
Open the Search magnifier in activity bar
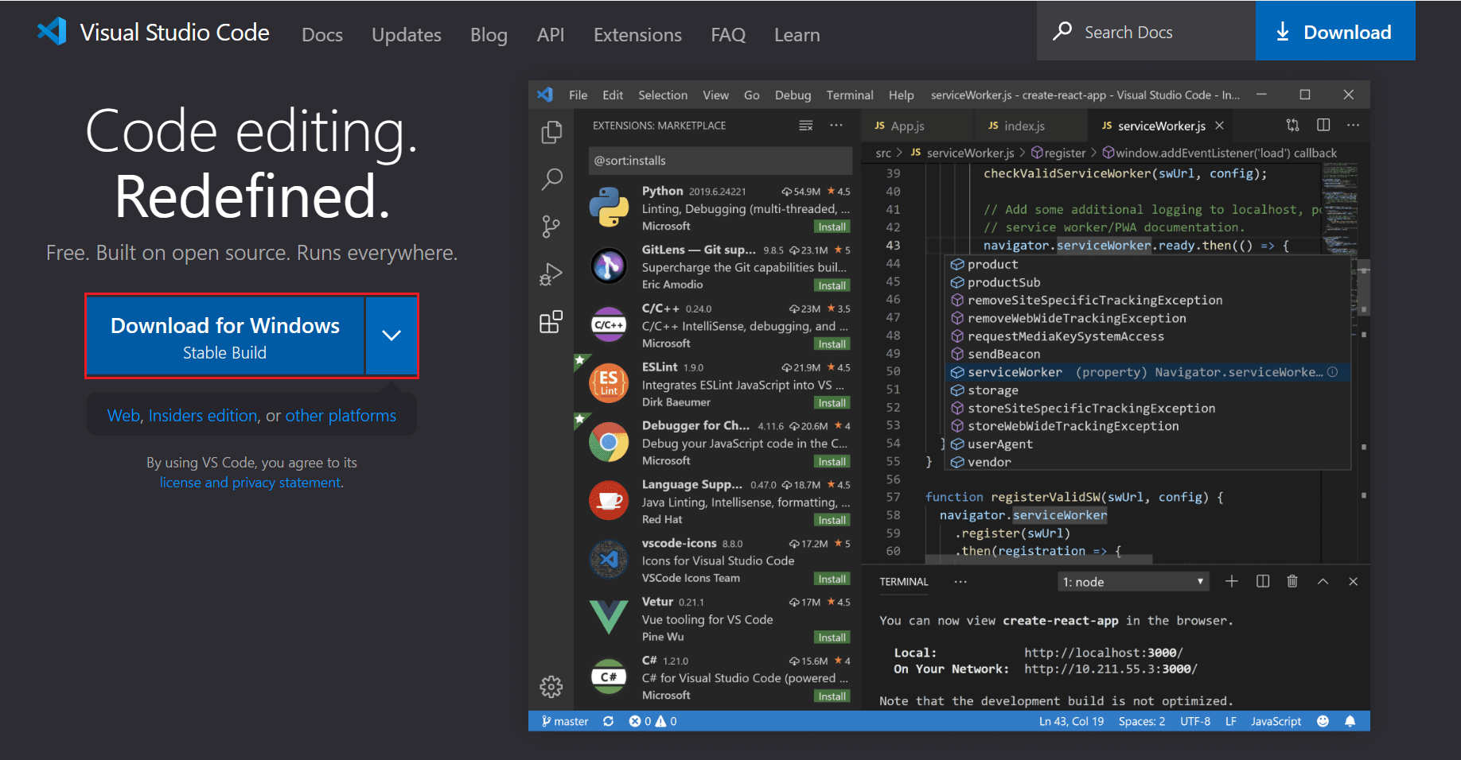(551, 179)
